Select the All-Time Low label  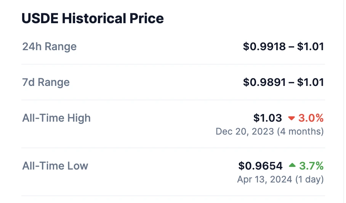click(x=55, y=166)
